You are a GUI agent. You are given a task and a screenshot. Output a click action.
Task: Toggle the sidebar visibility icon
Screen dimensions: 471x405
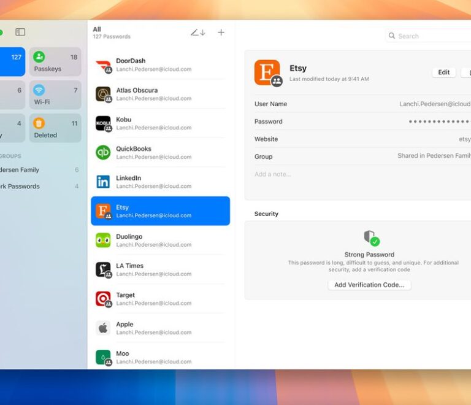20,32
